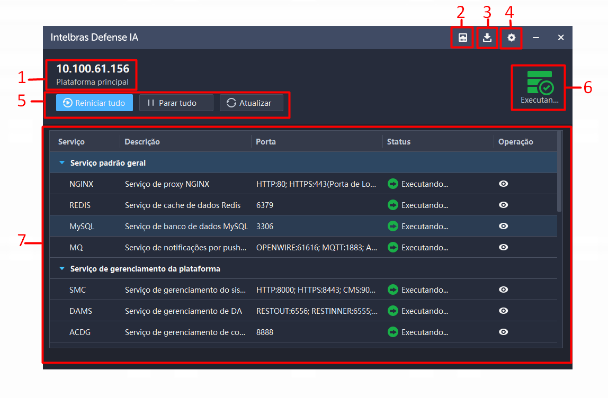The image size is (608, 398).
Task: Select the ACDG service name
Action: (x=80, y=332)
